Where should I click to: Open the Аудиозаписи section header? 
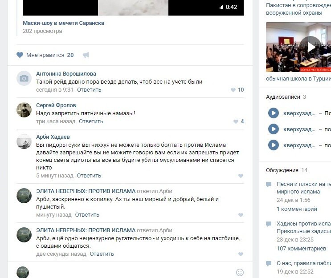pos(283,97)
